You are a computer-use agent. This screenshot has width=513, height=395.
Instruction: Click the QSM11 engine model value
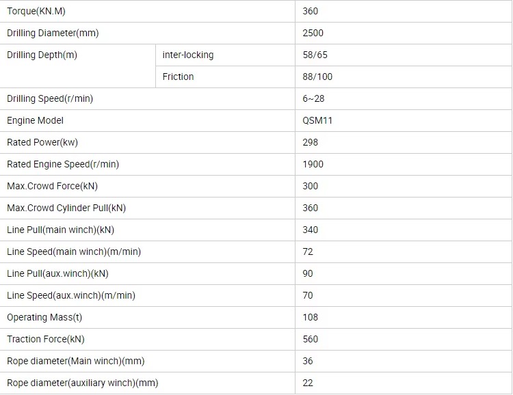tap(317, 121)
